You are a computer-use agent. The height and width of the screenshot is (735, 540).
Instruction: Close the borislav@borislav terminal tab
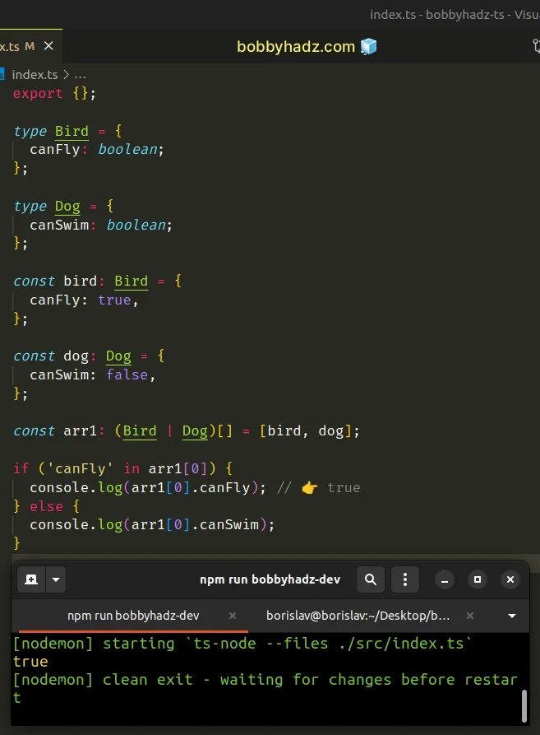(x=470, y=616)
